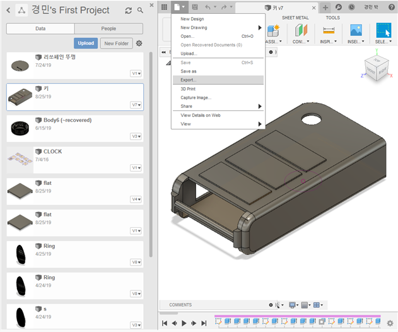This screenshot has height=332, width=398.
Task: Play the timeline
Action: pyautogui.click(x=184, y=323)
